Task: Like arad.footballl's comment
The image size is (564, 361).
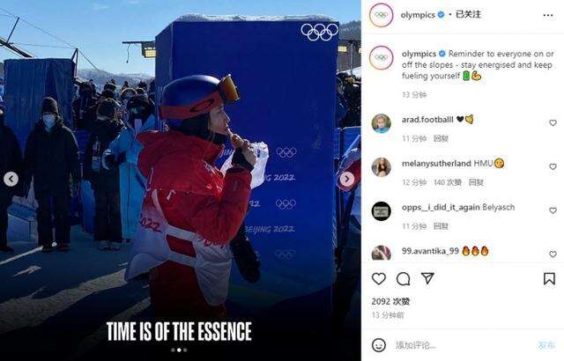Action: (553, 123)
